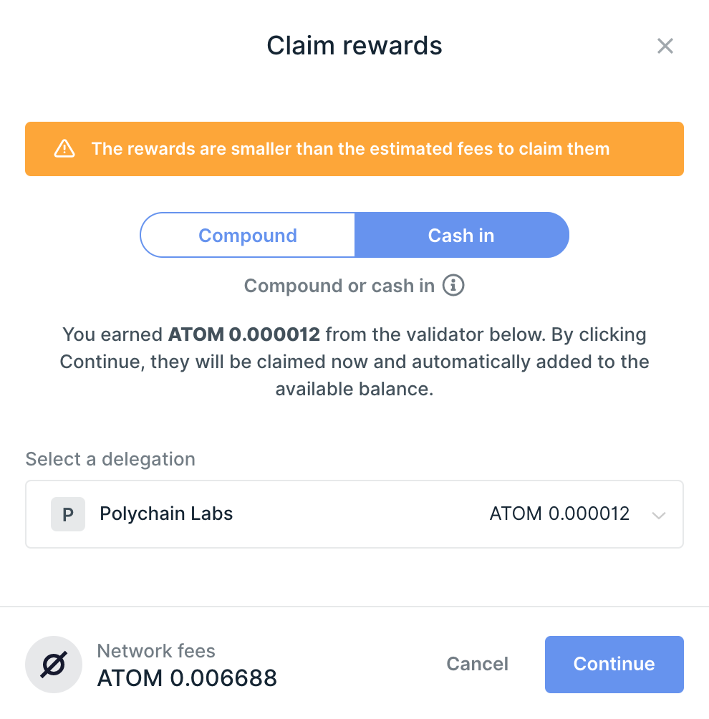Open the Polychain Labs delegation dropdown
The image size is (709, 719).
click(354, 514)
